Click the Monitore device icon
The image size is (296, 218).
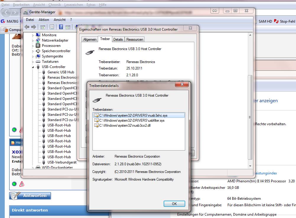point(38,35)
